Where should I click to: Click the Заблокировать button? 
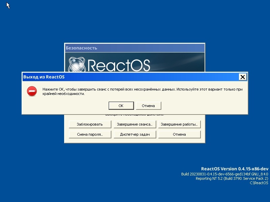click(x=90, y=124)
